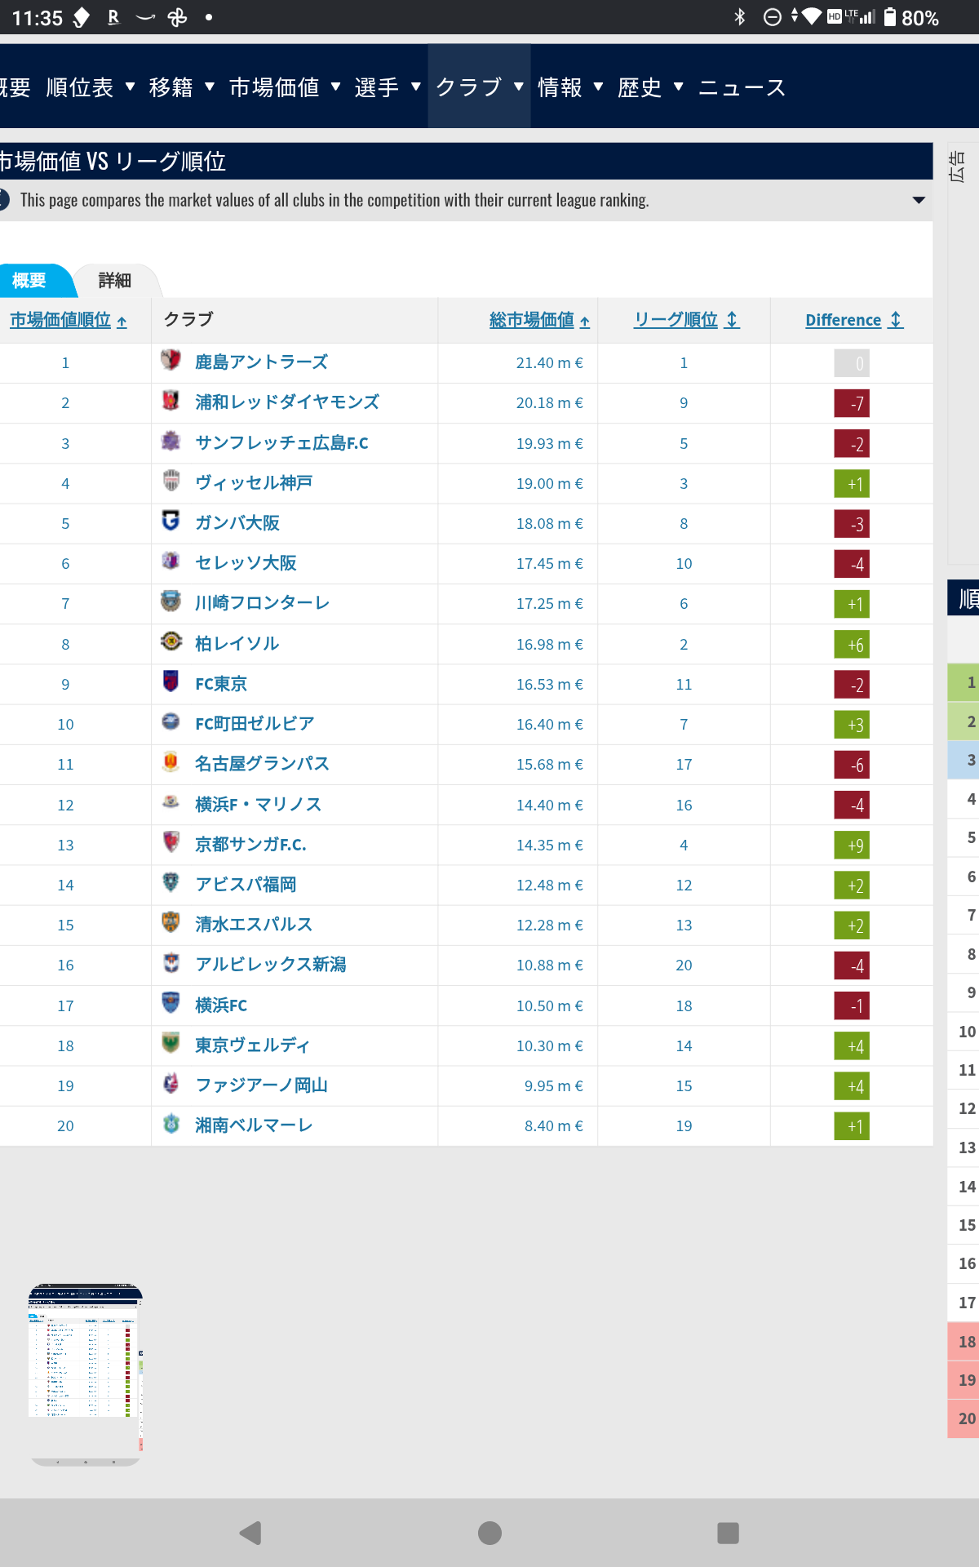Open the クラブ navigation dropdown
The height and width of the screenshot is (1567, 979).
(479, 87)
